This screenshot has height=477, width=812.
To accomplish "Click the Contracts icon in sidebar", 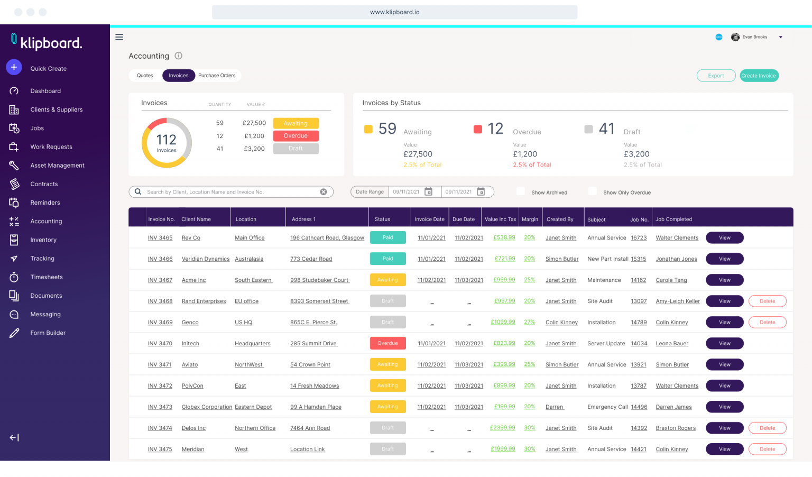I will coord(14,184).
